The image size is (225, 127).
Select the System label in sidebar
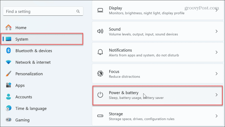tap(22, 39)
